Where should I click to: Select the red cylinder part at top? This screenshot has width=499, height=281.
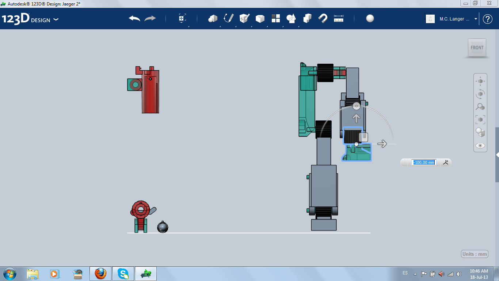pyautogui.click(x=150, y=91)
